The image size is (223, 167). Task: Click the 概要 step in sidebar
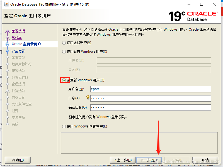15,111
